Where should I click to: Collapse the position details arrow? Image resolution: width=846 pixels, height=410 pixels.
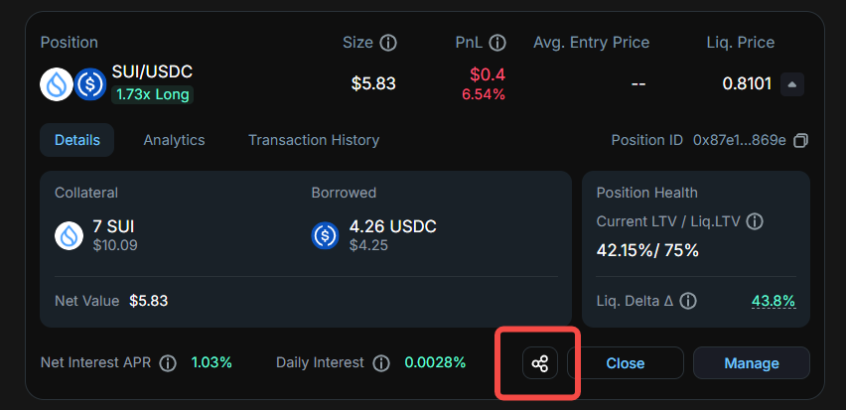click(791, 84)
